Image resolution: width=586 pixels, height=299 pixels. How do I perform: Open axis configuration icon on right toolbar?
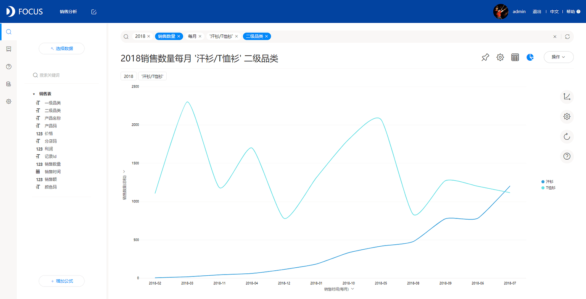[x=567, y=97]
